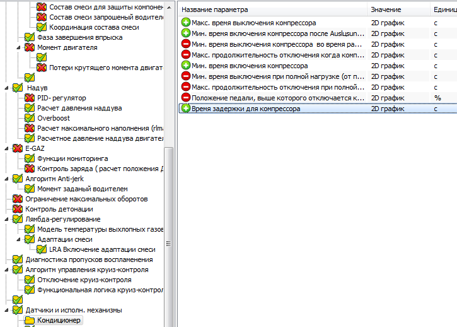457x327 pixels.
Task: Click the red-cross icon beside Контроль детонации
Action: (18, 209)
